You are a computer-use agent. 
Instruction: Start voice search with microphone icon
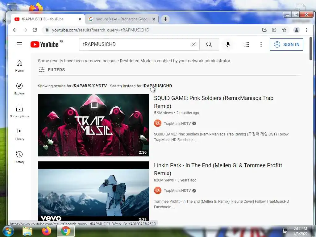(228, 44)
